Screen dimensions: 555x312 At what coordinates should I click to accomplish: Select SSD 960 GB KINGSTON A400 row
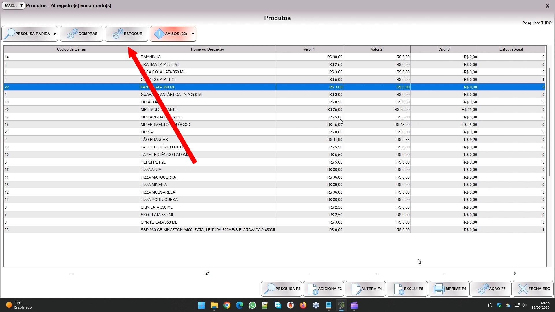click(x=274, y=230)
